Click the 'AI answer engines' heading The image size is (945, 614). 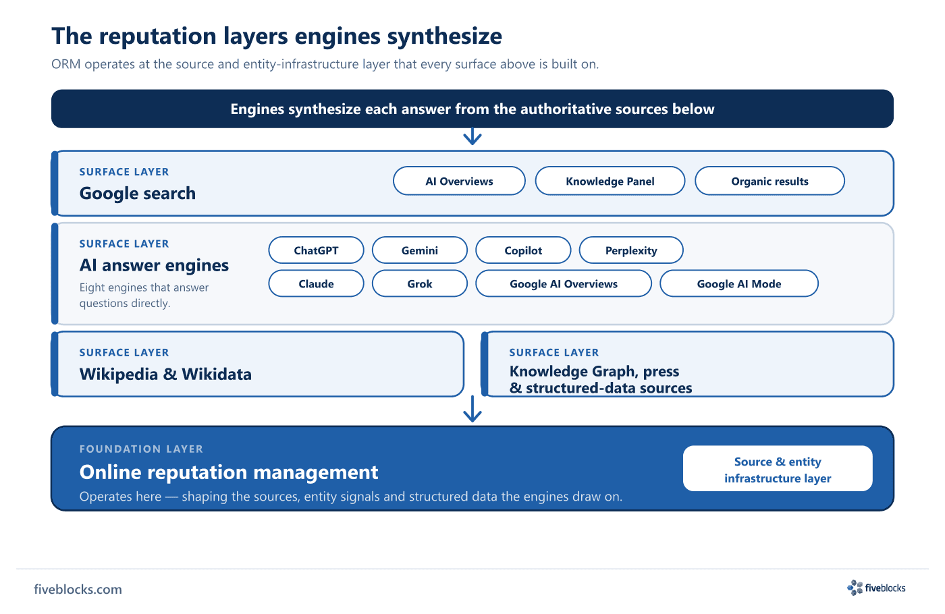point(154,265)
